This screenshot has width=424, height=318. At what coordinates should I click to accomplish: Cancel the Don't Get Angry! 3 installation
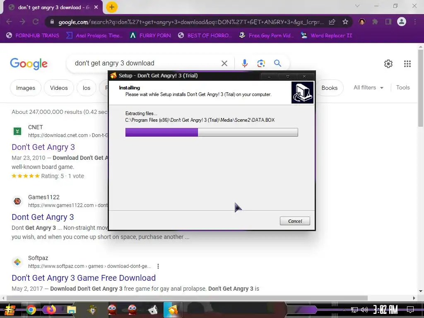click(295, 221)
